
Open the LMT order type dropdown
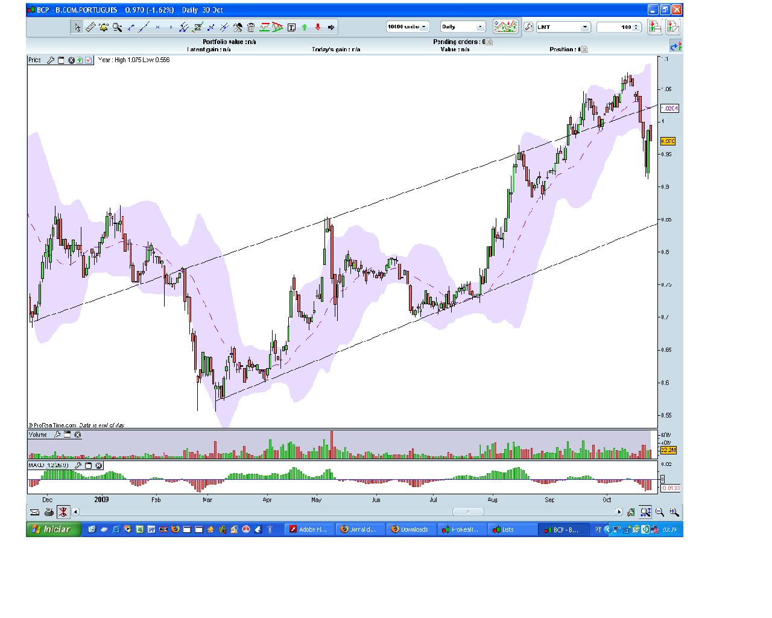click(x=563, y=27)
